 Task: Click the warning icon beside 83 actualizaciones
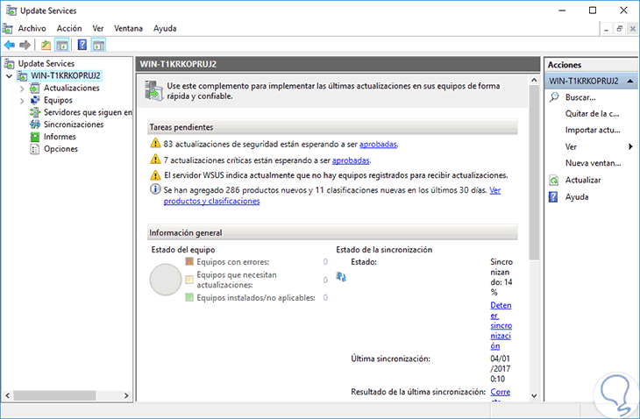point(155,143)
